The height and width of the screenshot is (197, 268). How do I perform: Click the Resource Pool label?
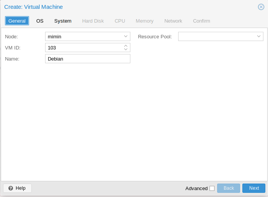pyautogui.click(x=155, y=37)
